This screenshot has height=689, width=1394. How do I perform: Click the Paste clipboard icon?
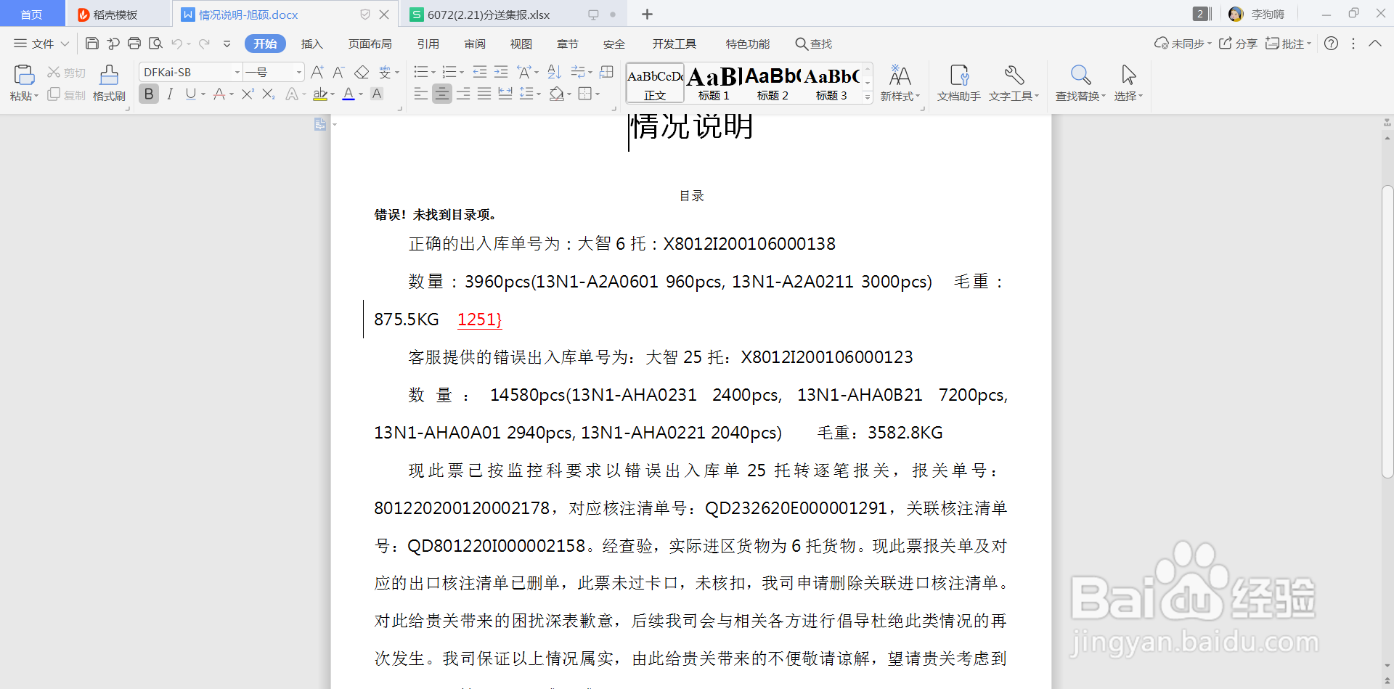click(24, 75)
